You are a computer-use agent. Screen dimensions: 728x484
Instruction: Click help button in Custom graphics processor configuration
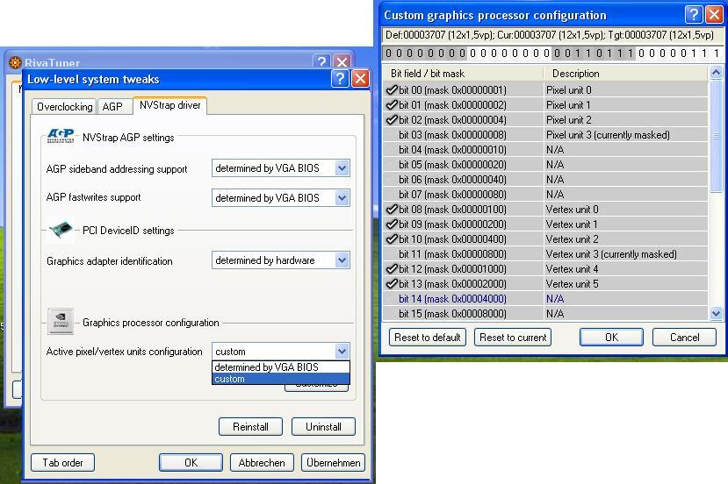coord(694,14)
